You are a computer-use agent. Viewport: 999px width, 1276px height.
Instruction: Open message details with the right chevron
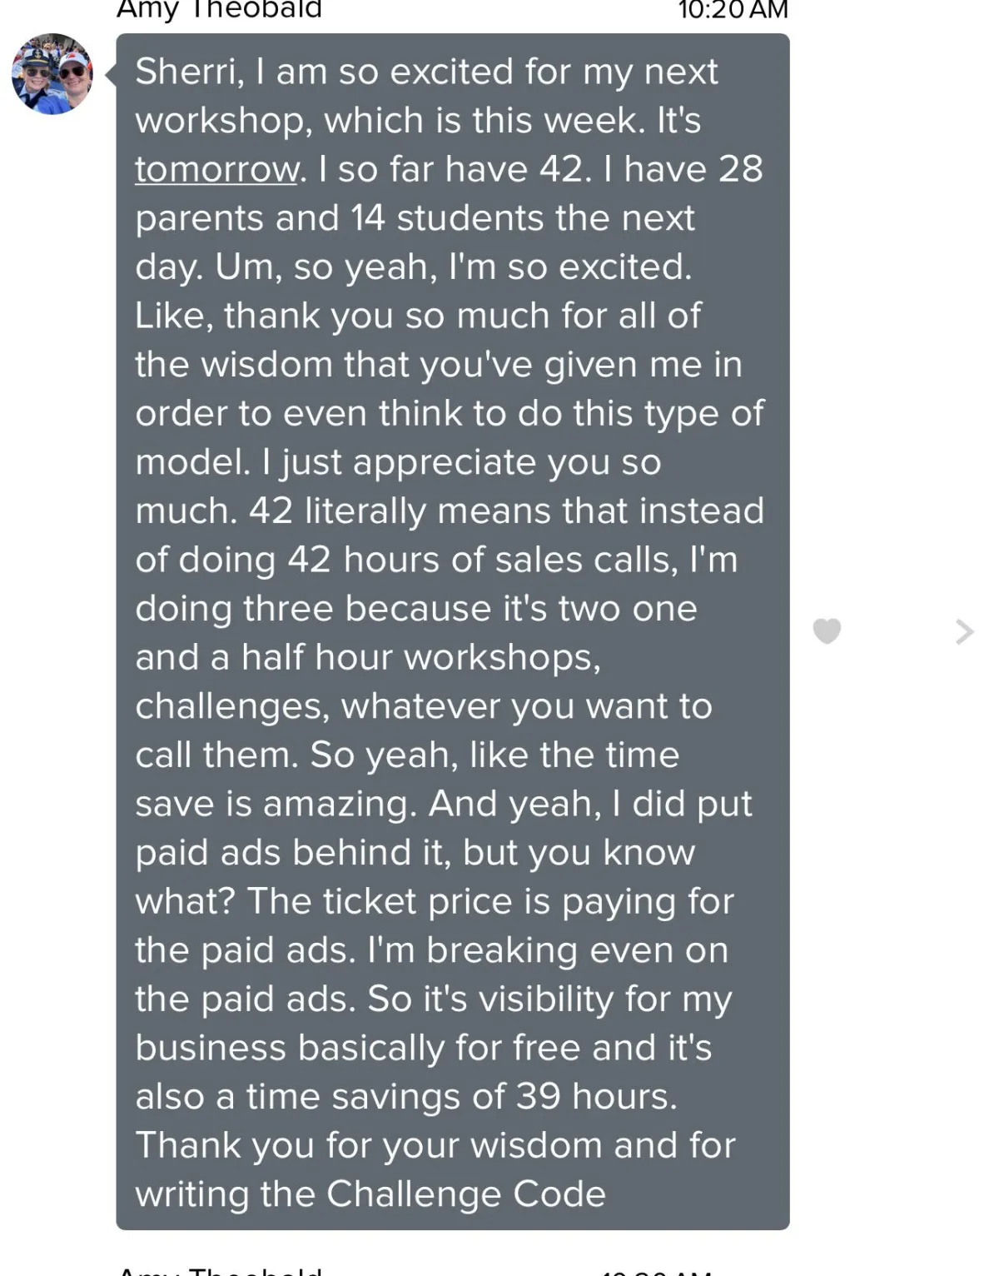(964, 631)
